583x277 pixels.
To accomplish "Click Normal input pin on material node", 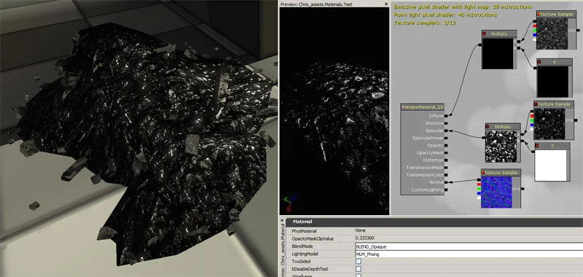I will coord(446,182).
